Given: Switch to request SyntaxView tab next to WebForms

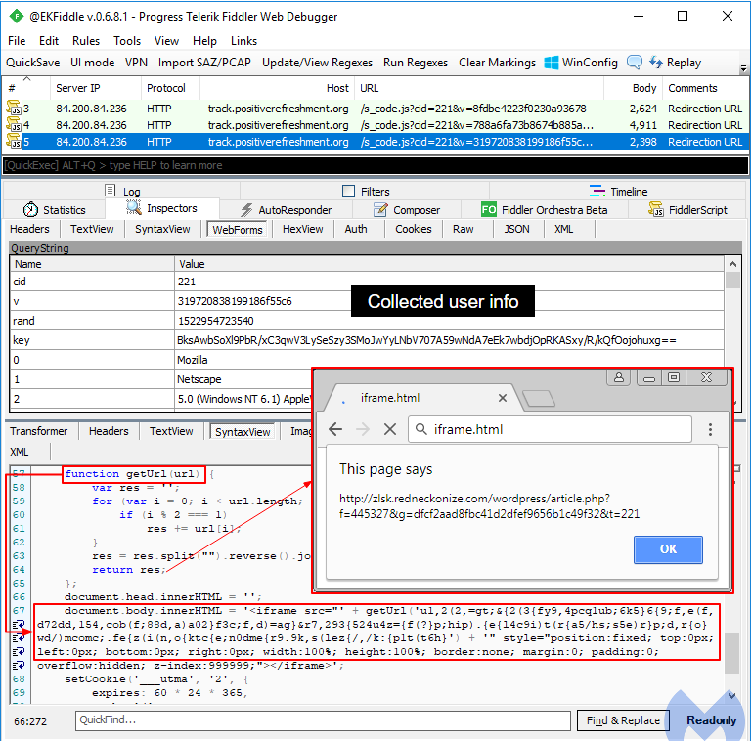Looking at the screenshot, I should coord(162,229).
